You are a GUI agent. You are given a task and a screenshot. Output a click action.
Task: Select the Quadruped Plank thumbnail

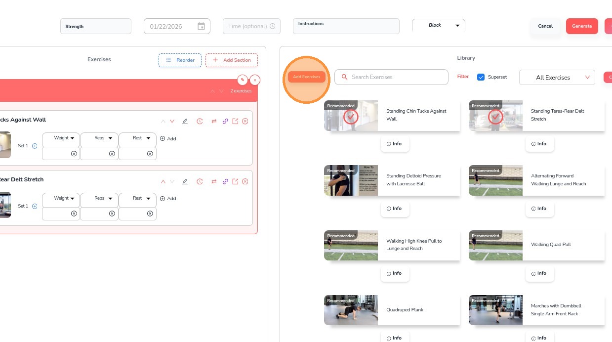(x=351, y=310)
